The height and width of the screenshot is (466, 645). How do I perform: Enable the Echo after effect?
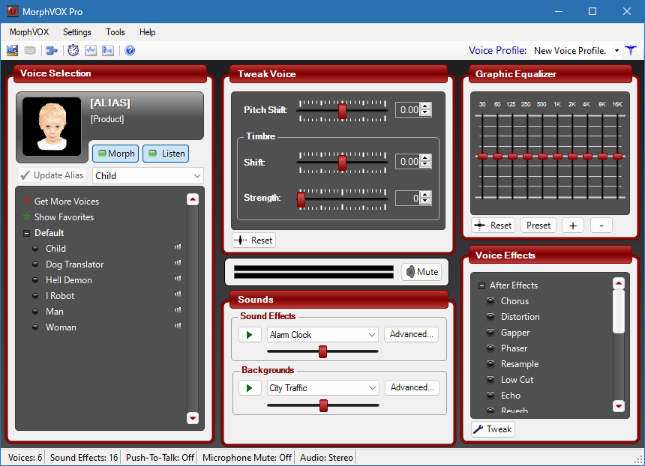[490, 396]
